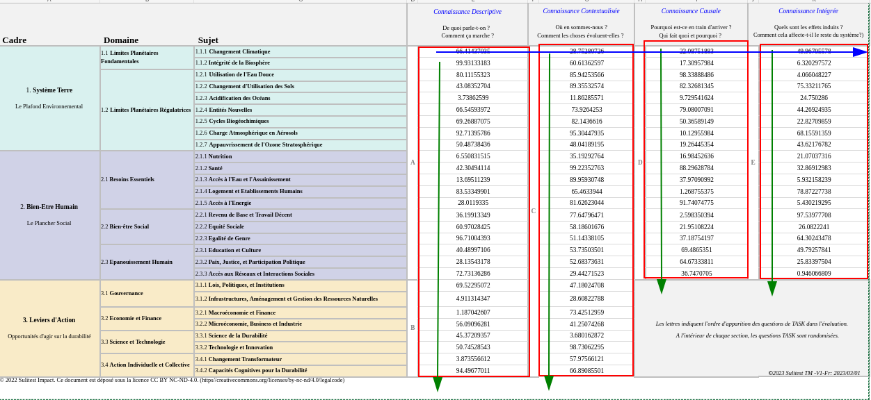Click the Connaissance Descriptive column header

tap(467, 11)
